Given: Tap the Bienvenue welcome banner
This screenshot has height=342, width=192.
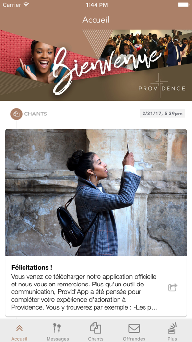Looking at the screenshot, I should 96,65.
